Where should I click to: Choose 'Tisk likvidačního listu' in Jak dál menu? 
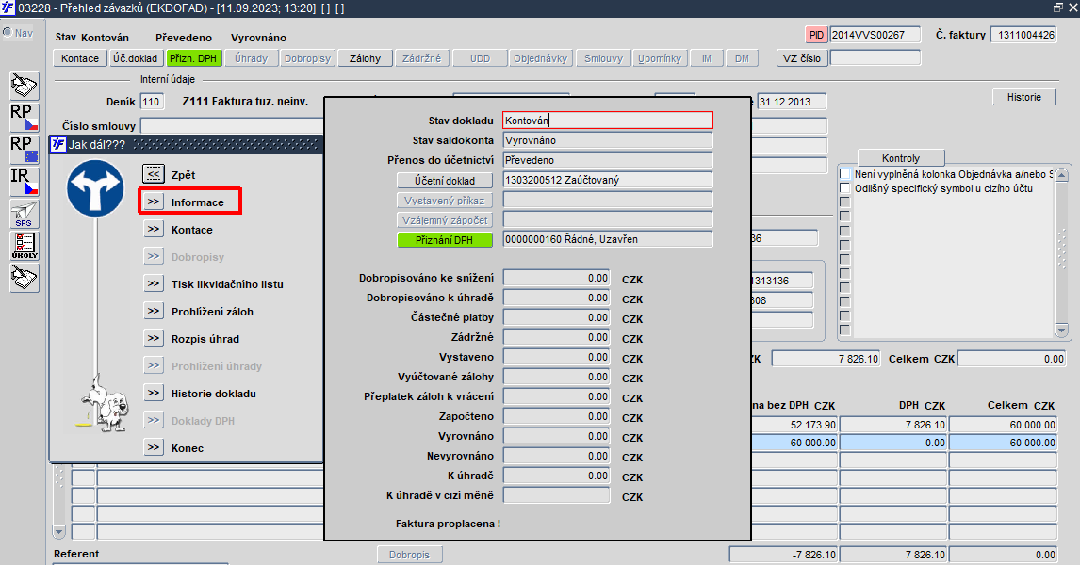coord(226,284)
